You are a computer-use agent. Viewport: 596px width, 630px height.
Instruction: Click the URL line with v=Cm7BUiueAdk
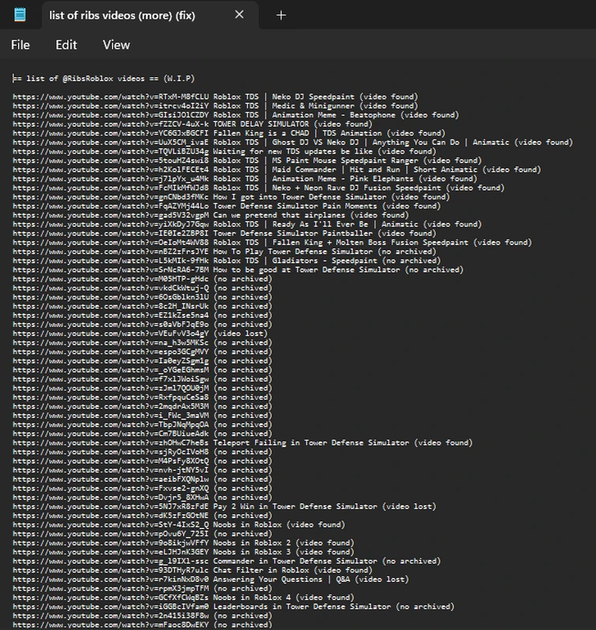(x=142, y=434)
